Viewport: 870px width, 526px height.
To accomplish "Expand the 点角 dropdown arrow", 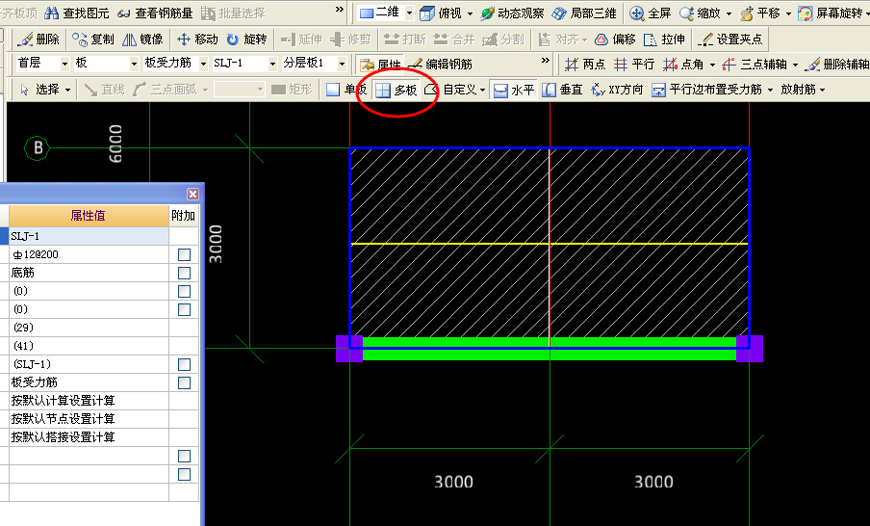I will pos(712,65).
